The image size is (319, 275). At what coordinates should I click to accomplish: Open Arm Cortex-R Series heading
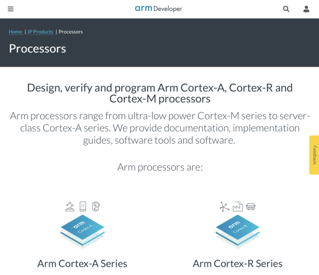pyautogui.click(x=237, y=264)
